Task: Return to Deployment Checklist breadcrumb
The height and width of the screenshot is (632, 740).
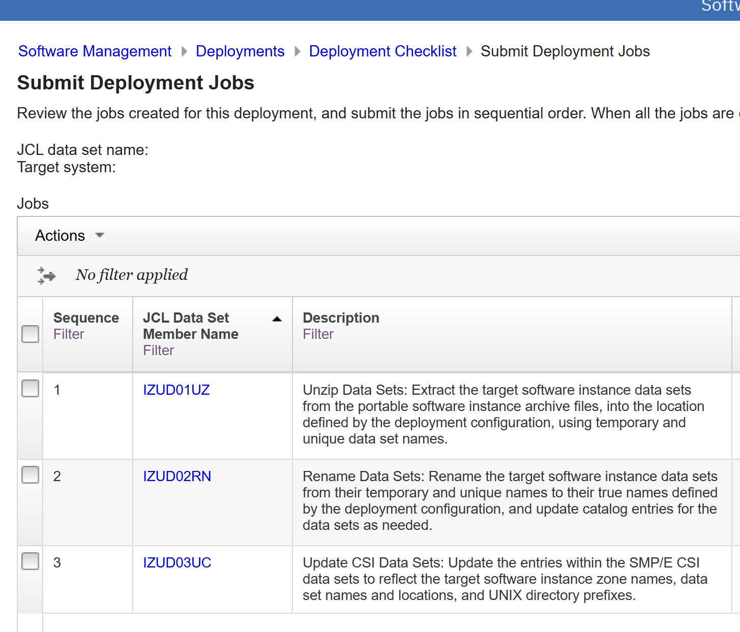Action: tap(382, 51)
